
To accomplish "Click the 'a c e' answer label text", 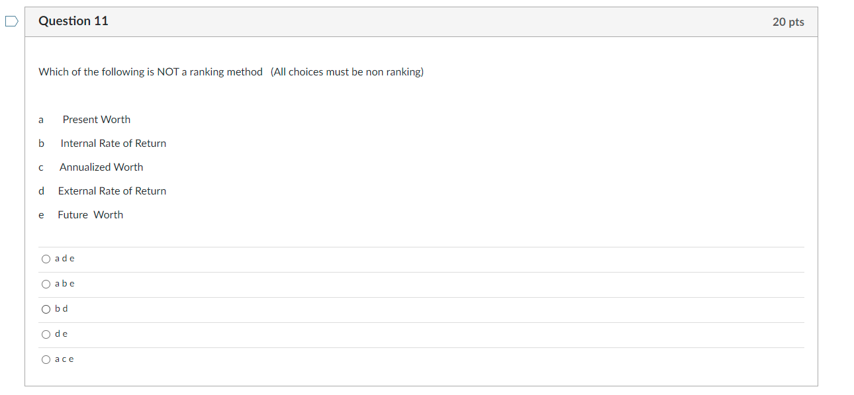I will coord(65,359).
